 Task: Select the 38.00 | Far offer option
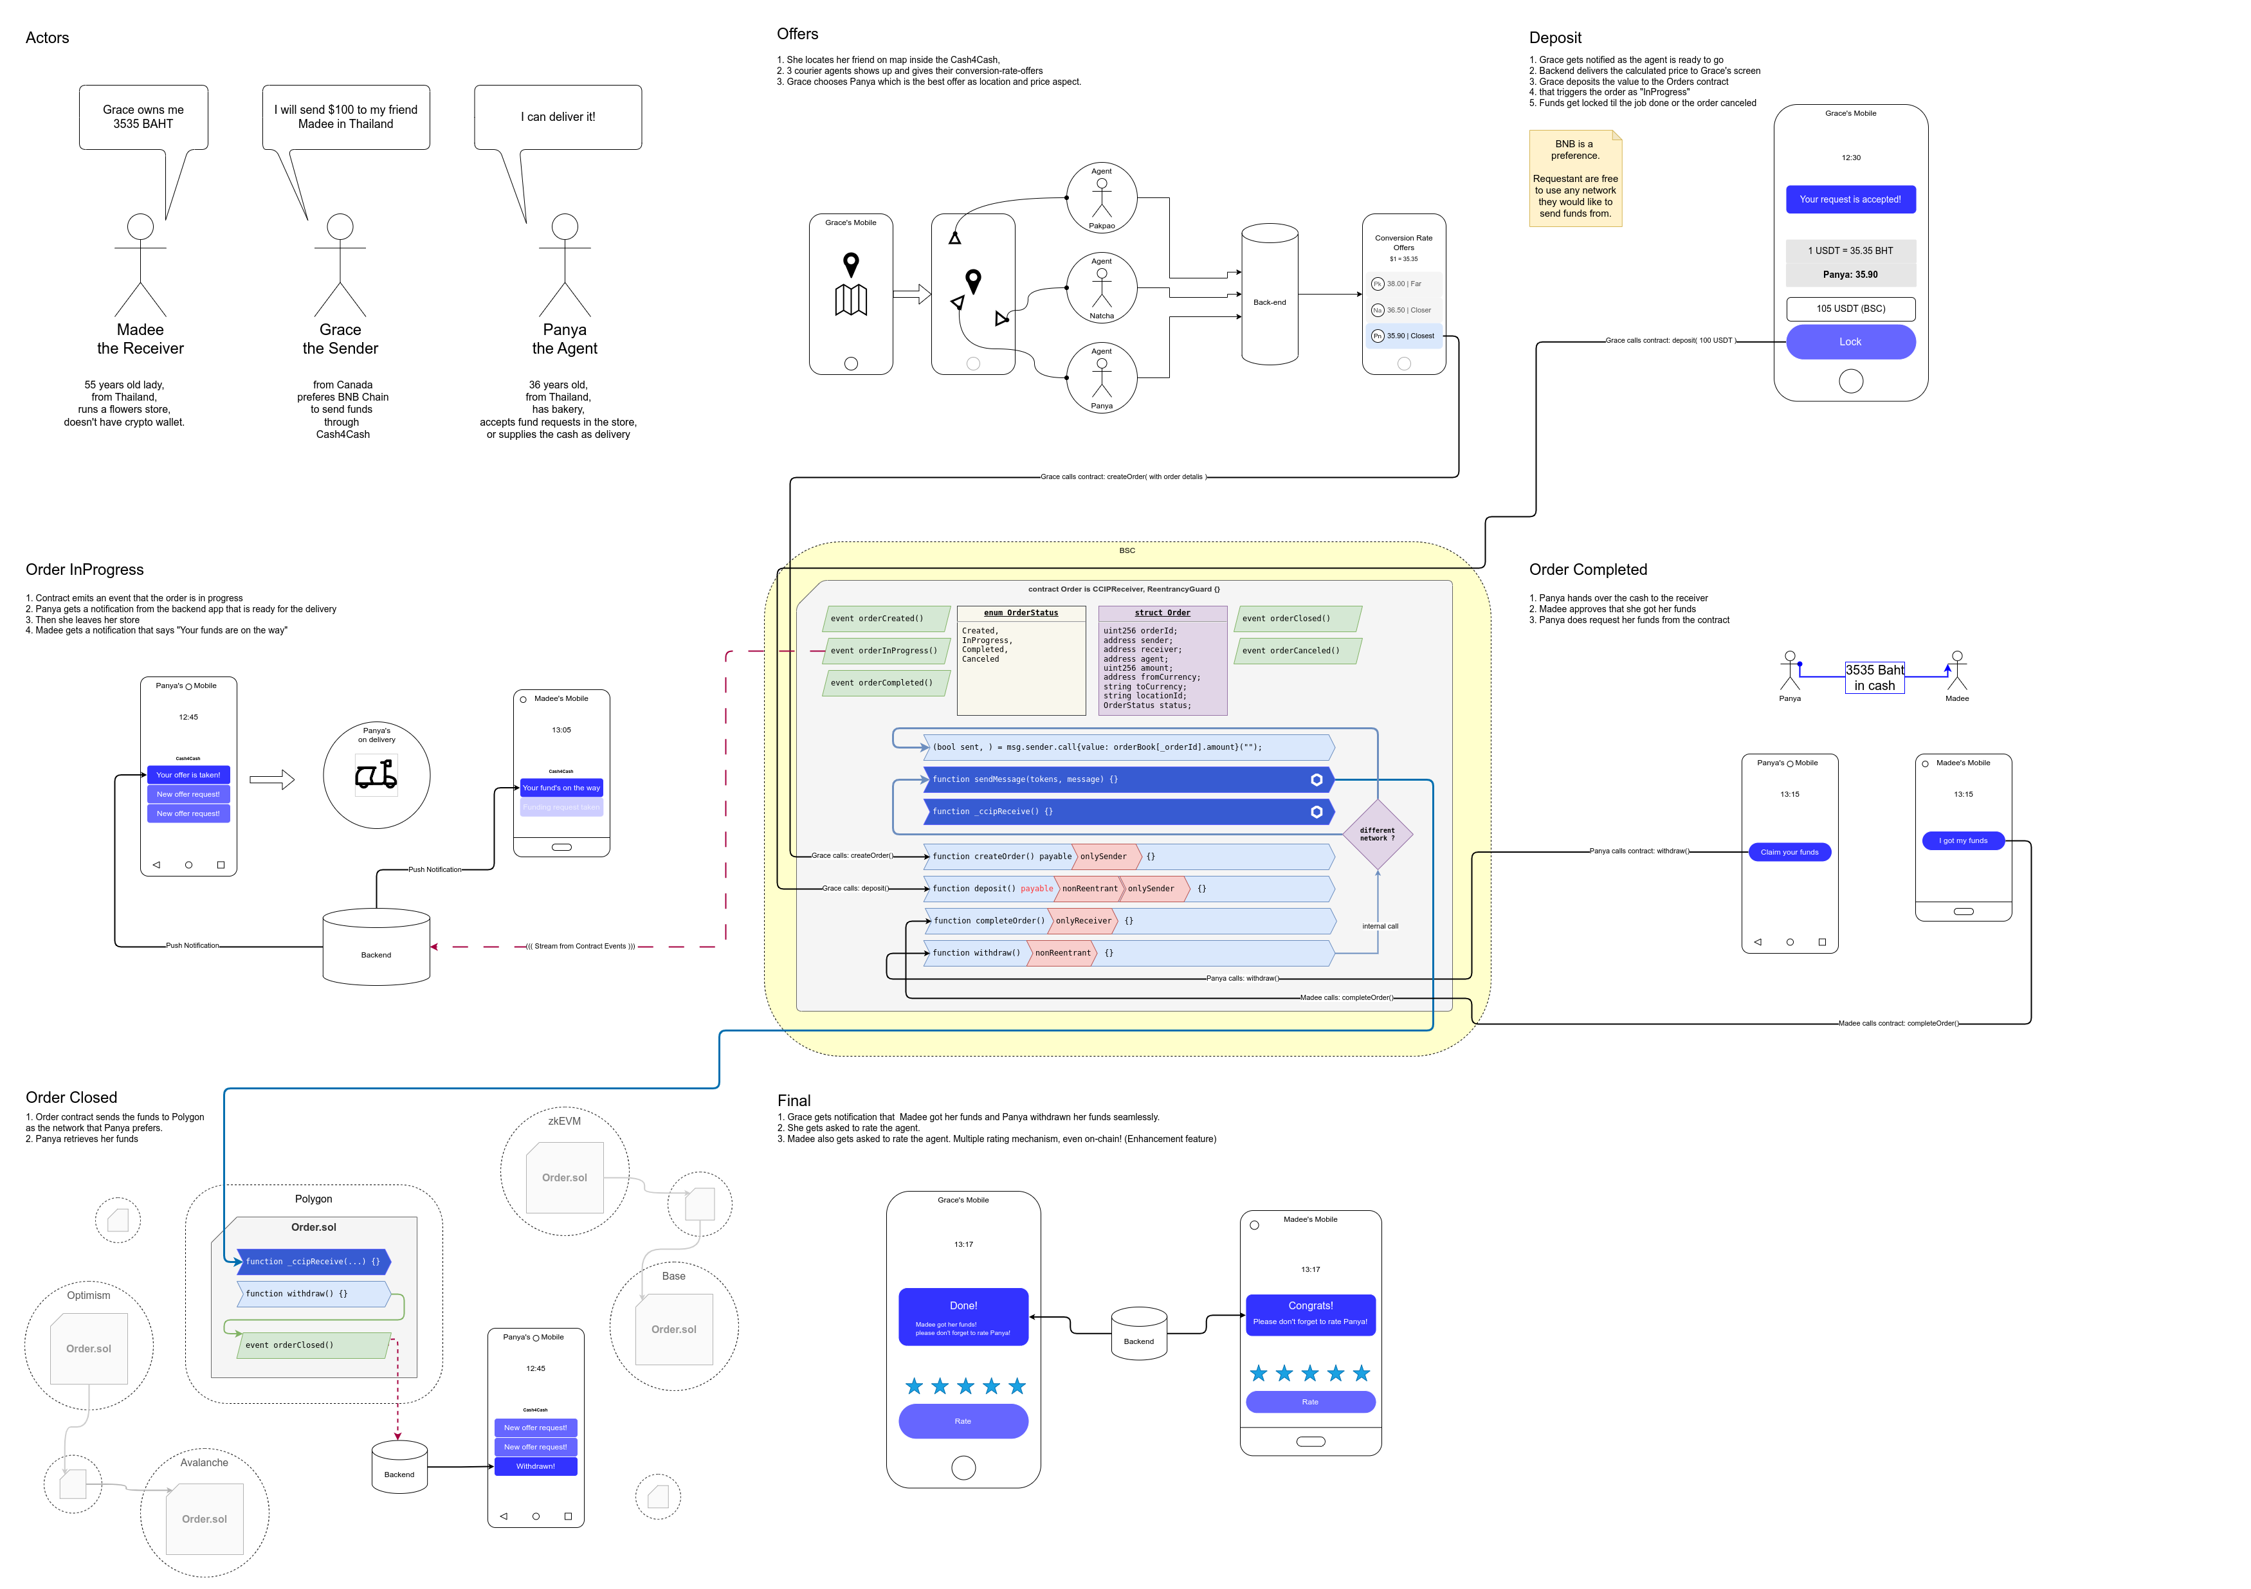click(x=1404, y=284)
